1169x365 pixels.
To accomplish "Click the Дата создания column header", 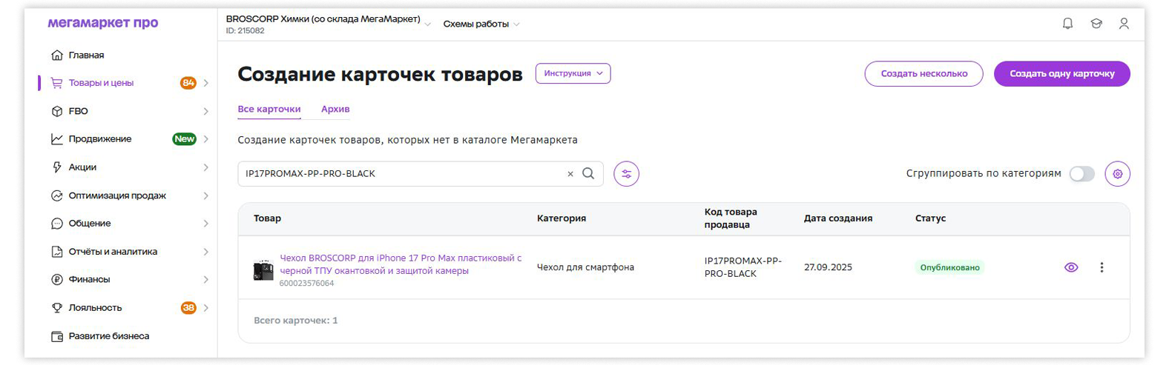I will point(838,218).
